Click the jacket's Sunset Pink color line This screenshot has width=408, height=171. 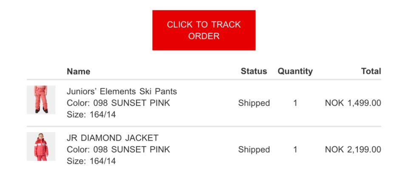(x=118, y=149)
